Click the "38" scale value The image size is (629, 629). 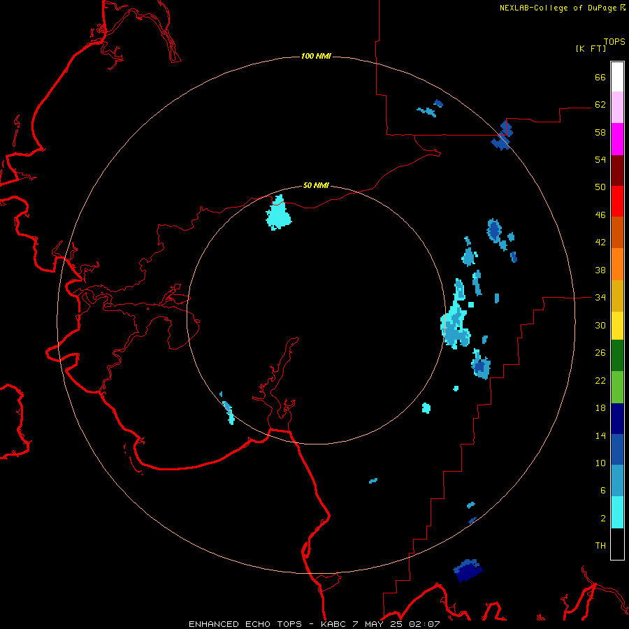coord(600,270)
